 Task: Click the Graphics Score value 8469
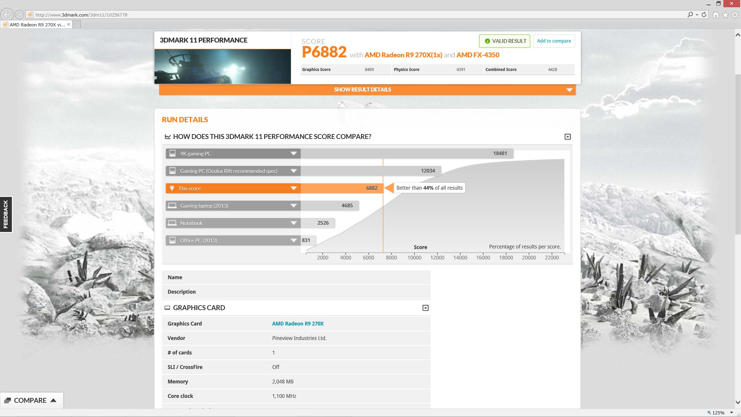369,69
